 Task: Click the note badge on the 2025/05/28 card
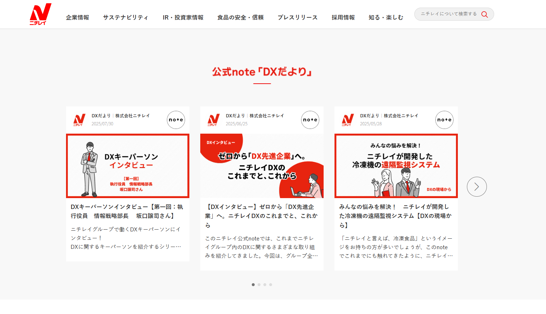click(x=444, y=120)
